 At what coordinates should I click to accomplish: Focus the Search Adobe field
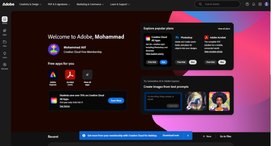tap(217, 4)
